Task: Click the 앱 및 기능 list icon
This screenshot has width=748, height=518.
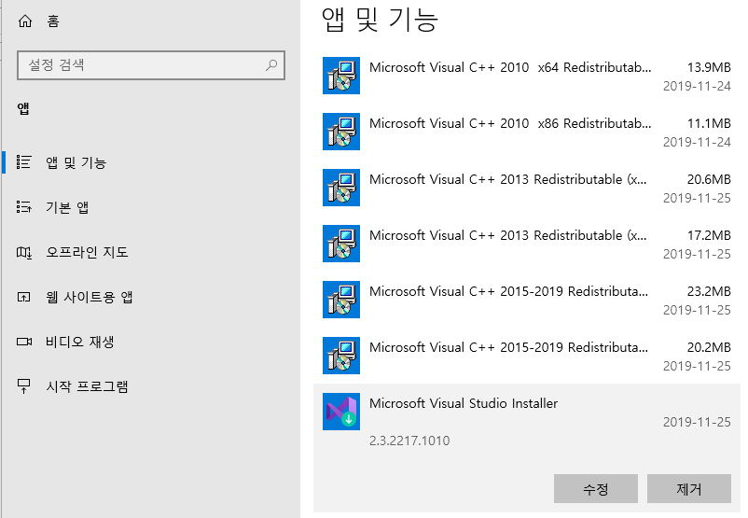Action: [x=24, y=162]
